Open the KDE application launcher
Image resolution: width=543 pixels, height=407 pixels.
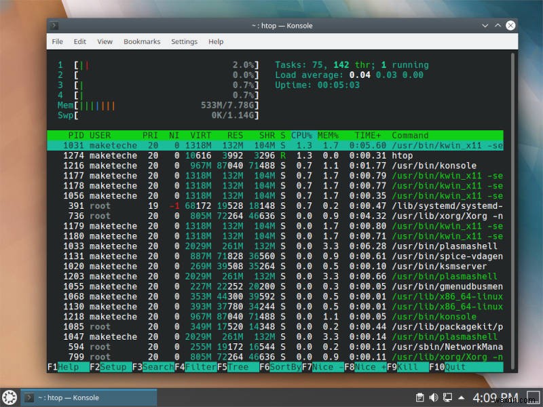click(9, 398)
